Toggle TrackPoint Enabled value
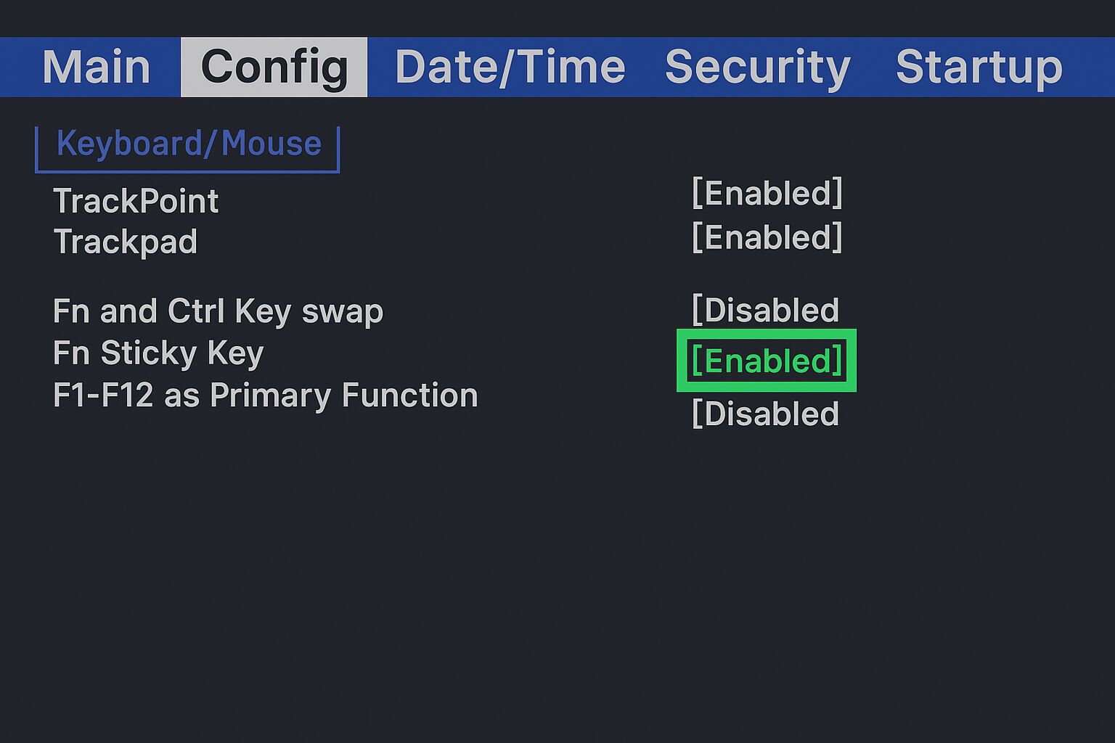The height and width of the screenshot is (743, 1115). coord(767,194)
